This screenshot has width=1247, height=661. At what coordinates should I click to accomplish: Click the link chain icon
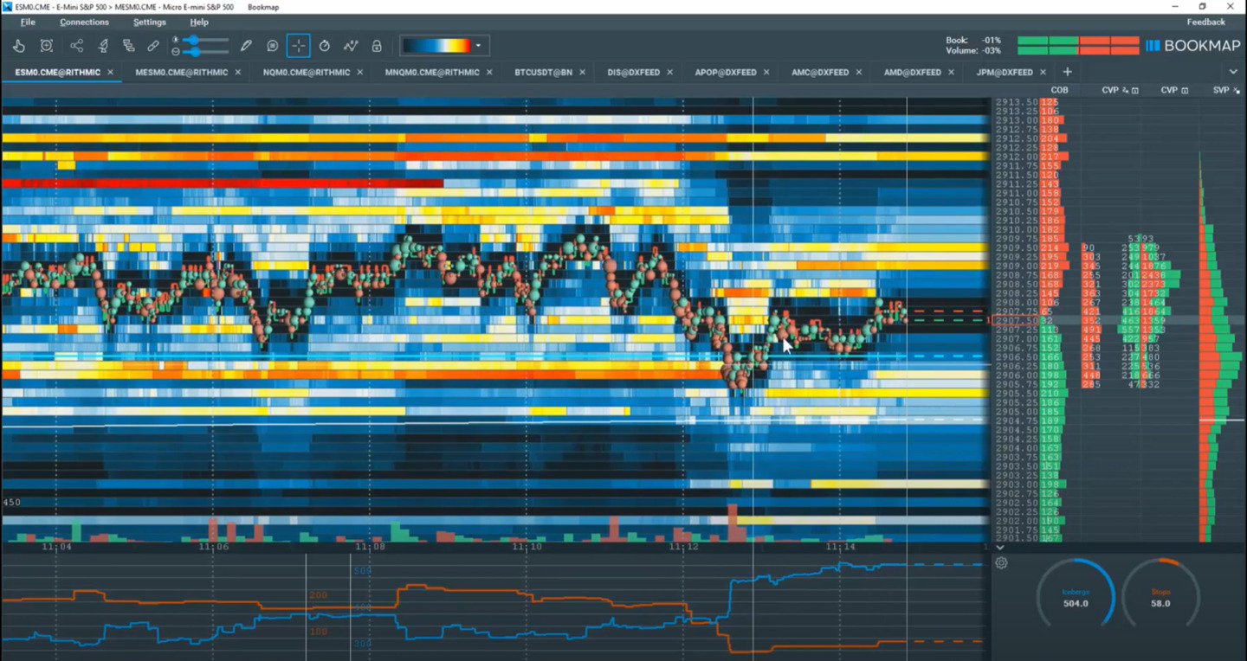(x=153, y=46)
